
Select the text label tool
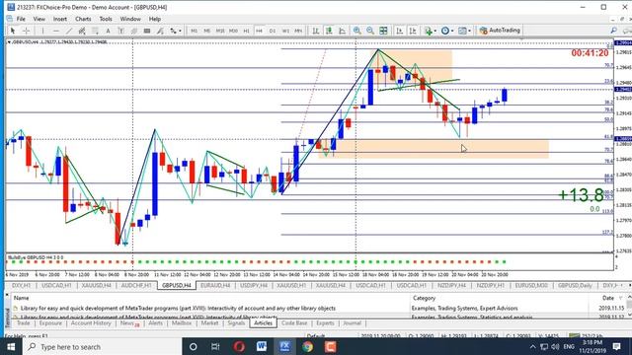click(120, 31)
